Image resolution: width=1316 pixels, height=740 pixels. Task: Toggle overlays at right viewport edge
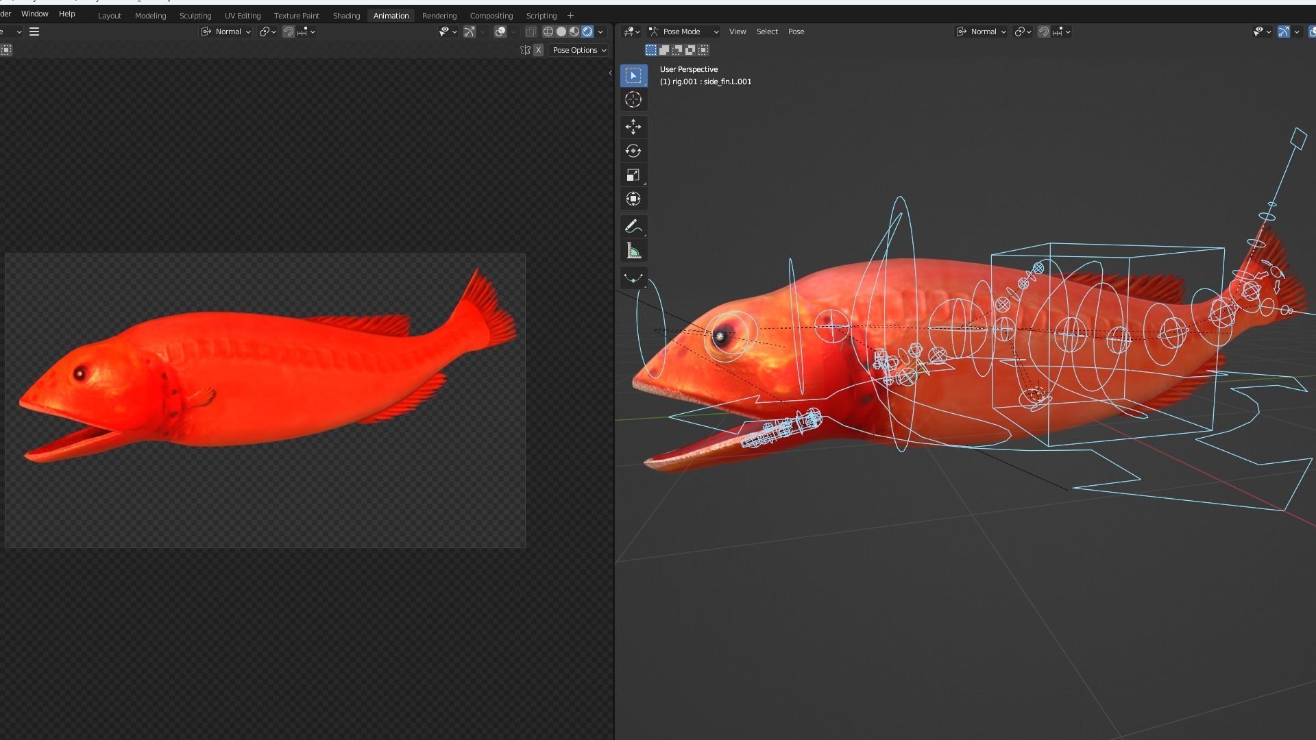pos(1312,32)
